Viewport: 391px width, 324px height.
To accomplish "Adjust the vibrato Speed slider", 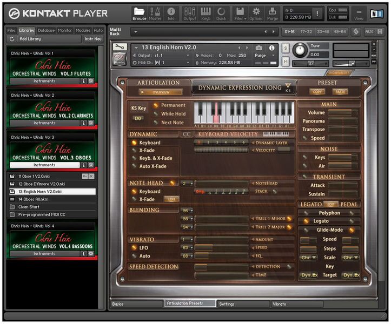I will (x=221, y=247).
